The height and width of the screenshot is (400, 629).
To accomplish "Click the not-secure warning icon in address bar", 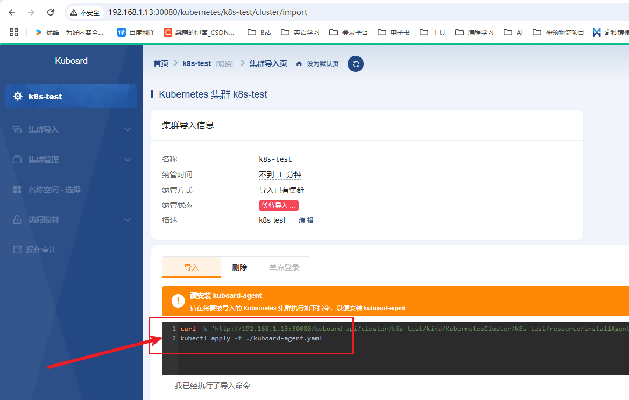I will (74, 13).
